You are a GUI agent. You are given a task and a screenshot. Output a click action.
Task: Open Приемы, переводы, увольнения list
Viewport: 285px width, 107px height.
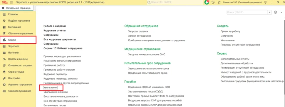tap(62, 56)
